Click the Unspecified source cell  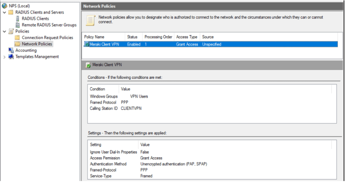coord(212,44)
